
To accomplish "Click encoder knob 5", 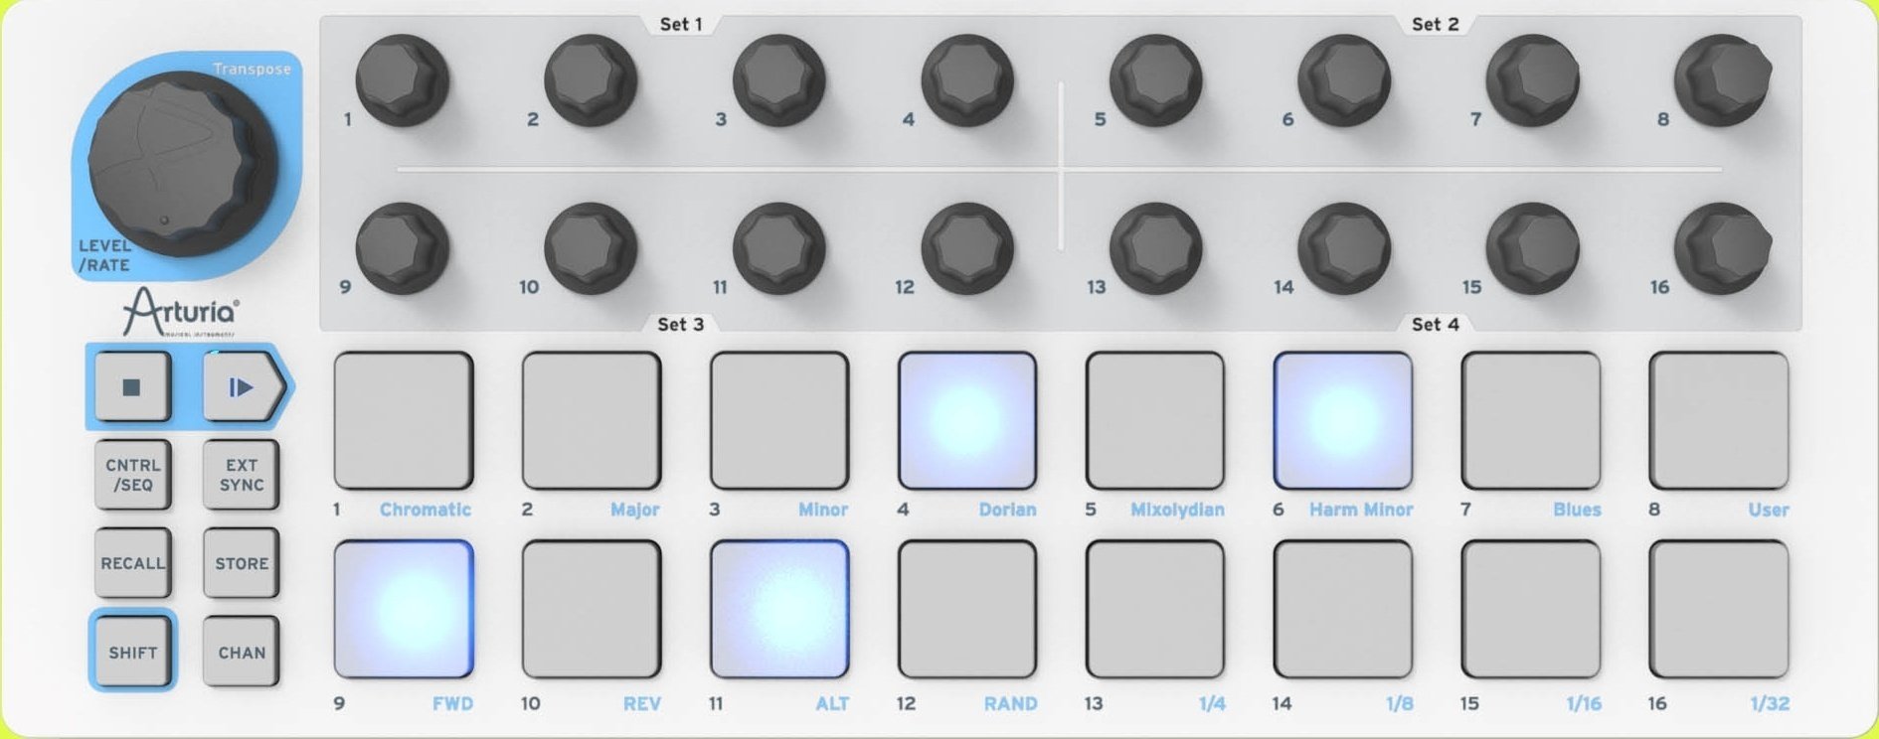I will pos(1155,79).
